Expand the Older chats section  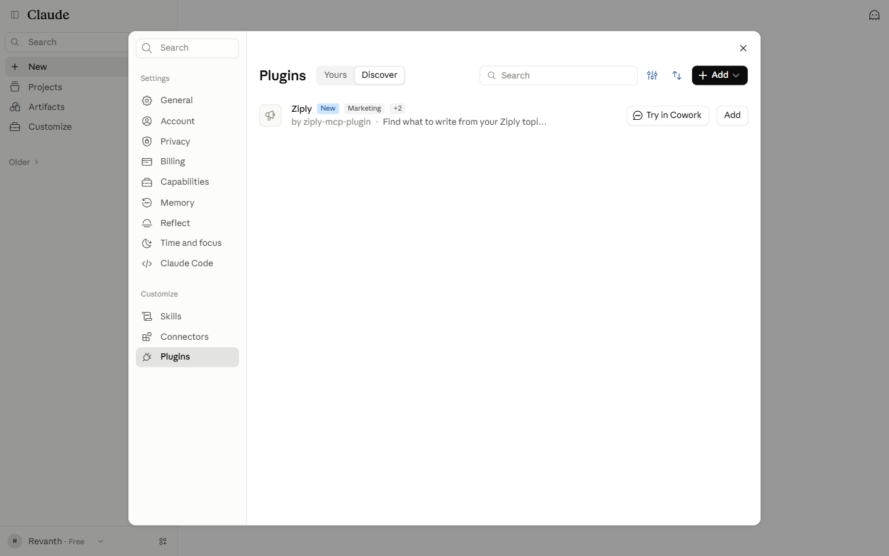tap(24, 162)
